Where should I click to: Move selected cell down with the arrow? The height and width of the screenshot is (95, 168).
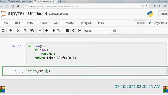coord(47,31)
